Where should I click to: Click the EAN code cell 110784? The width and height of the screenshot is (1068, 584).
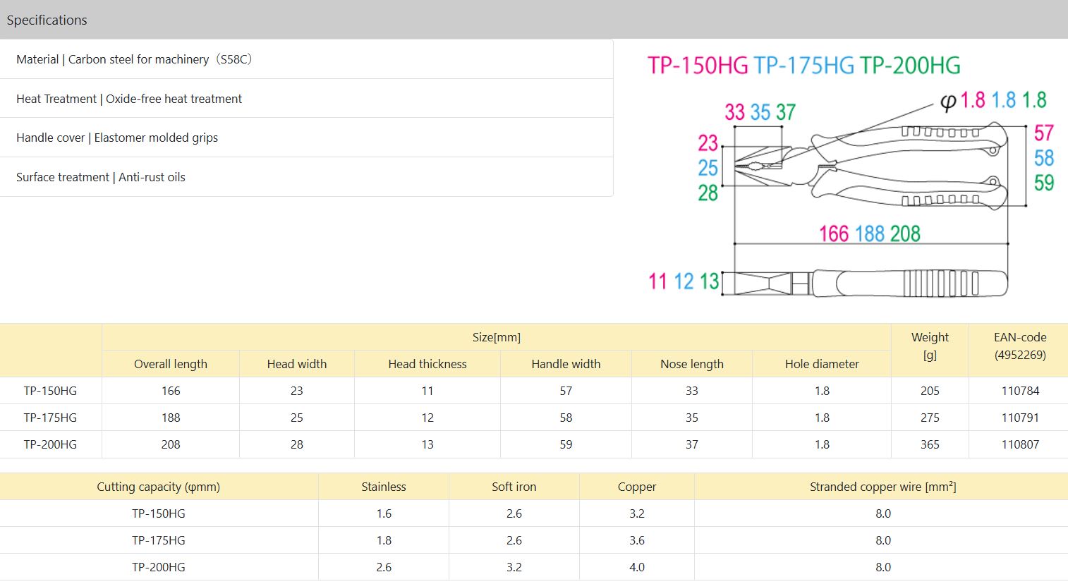[x=1020, y=391]
